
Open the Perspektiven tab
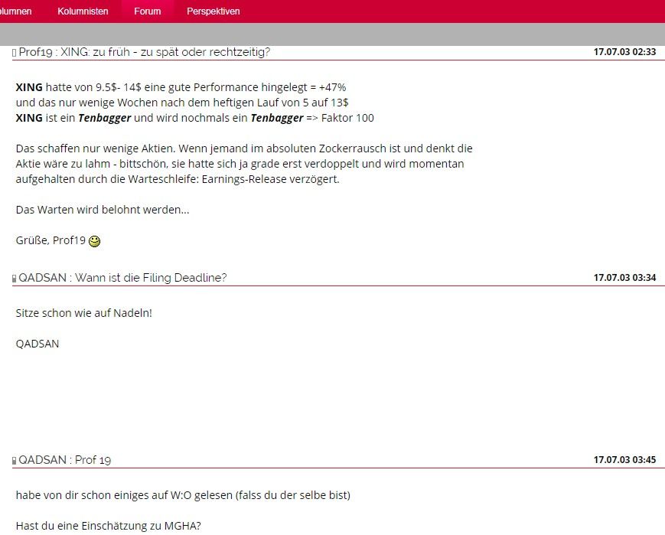pos(213,11)
